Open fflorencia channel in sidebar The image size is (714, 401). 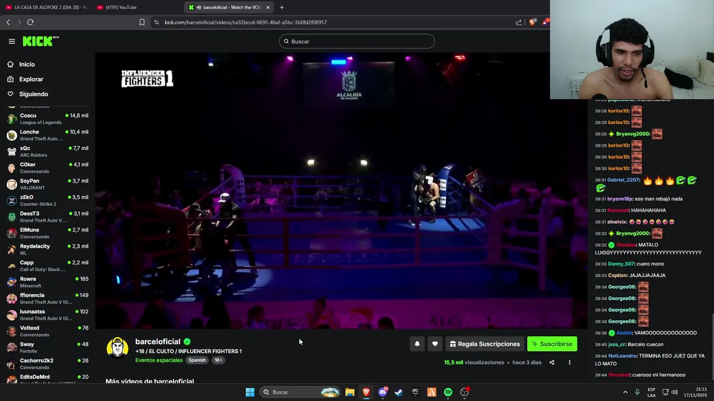47,299
